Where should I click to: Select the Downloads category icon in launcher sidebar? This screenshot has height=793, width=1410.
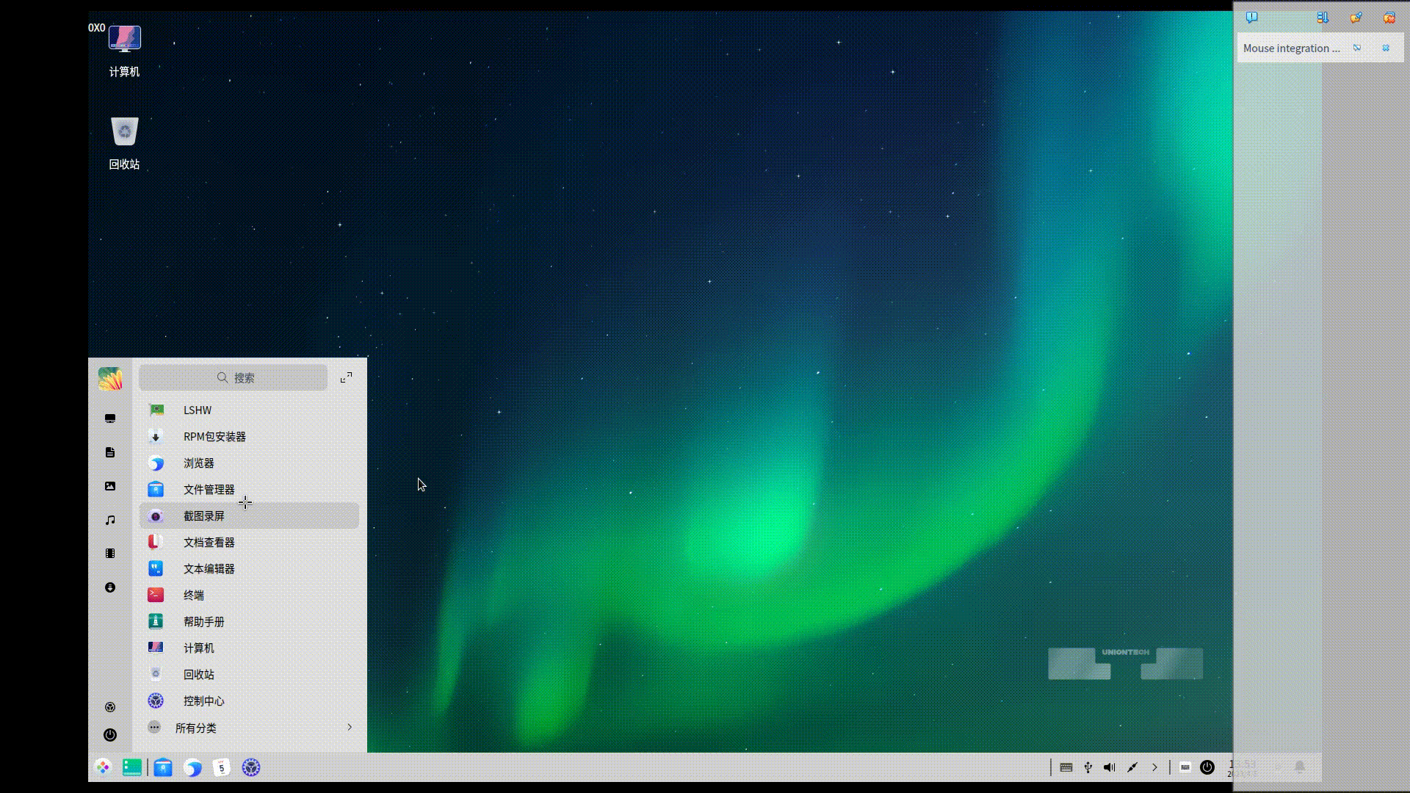click(x=110, y=587)
